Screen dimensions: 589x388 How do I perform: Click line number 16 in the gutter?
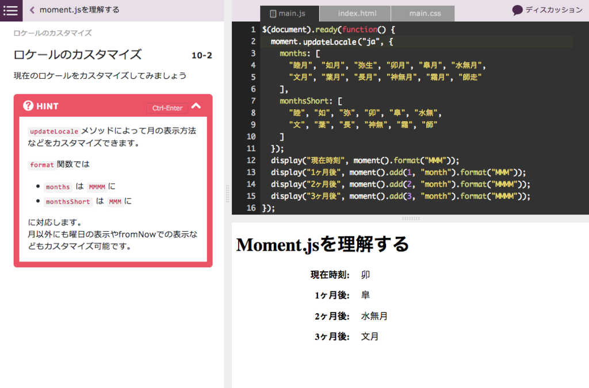(251, 208)
